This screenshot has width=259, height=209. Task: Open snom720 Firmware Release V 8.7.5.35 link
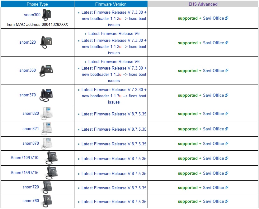(114, 188)
